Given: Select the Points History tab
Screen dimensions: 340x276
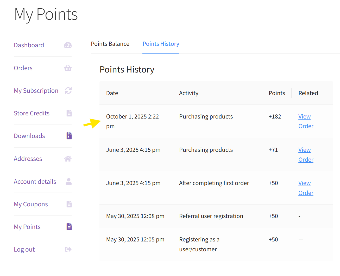Looking at the screenshot, I should click(161, 44).
